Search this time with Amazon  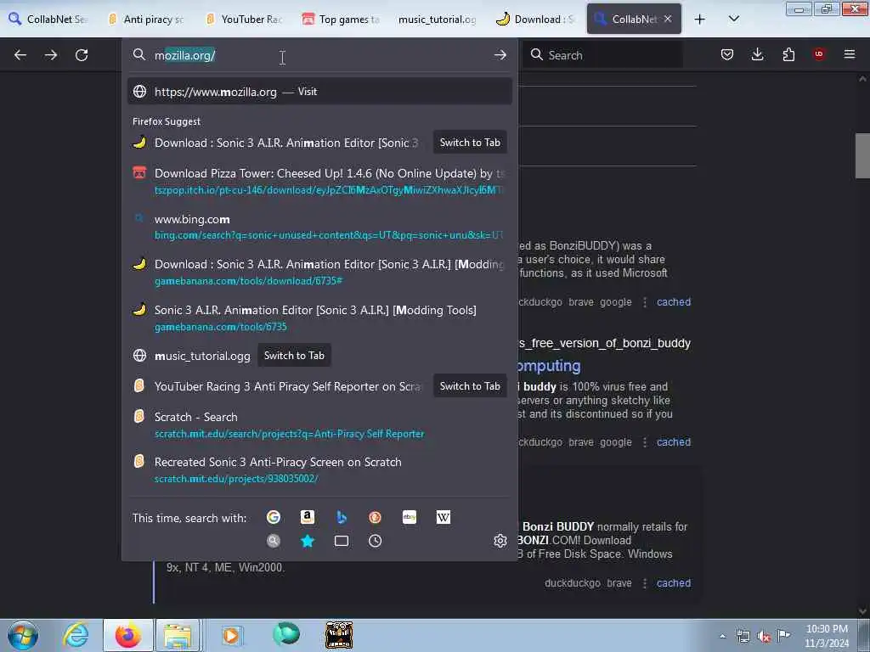(308, 517)
